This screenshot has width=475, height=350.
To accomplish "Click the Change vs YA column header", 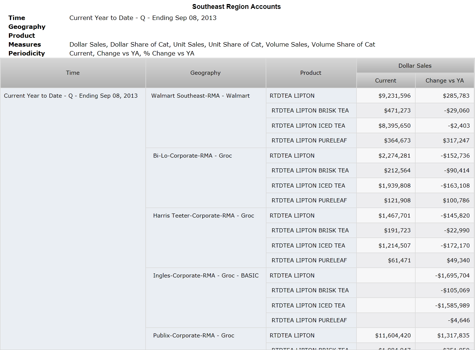I will click(x=445, y=80).
